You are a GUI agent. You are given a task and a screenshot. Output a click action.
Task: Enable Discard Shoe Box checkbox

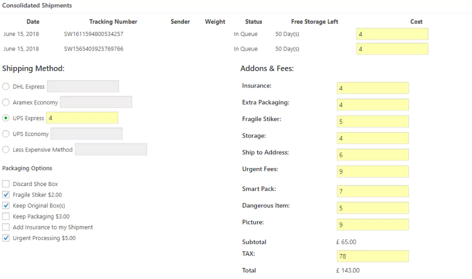click(6, 184)
